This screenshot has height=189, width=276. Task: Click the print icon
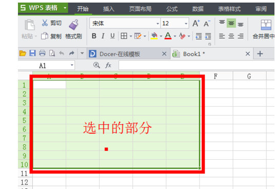[42, 53]
